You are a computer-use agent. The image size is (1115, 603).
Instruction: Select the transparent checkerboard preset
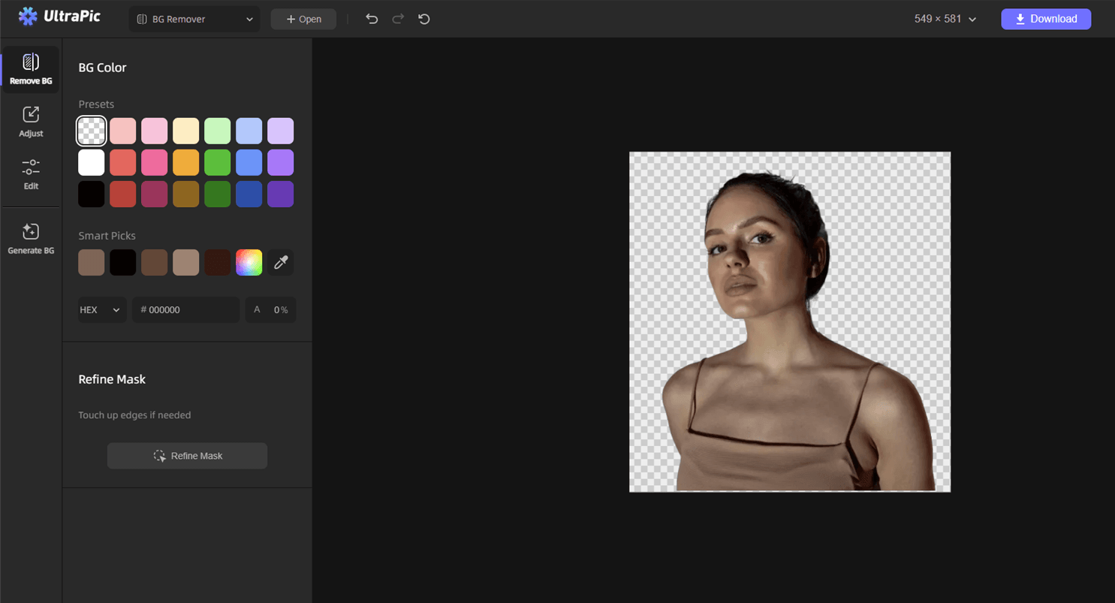[92, 131]
